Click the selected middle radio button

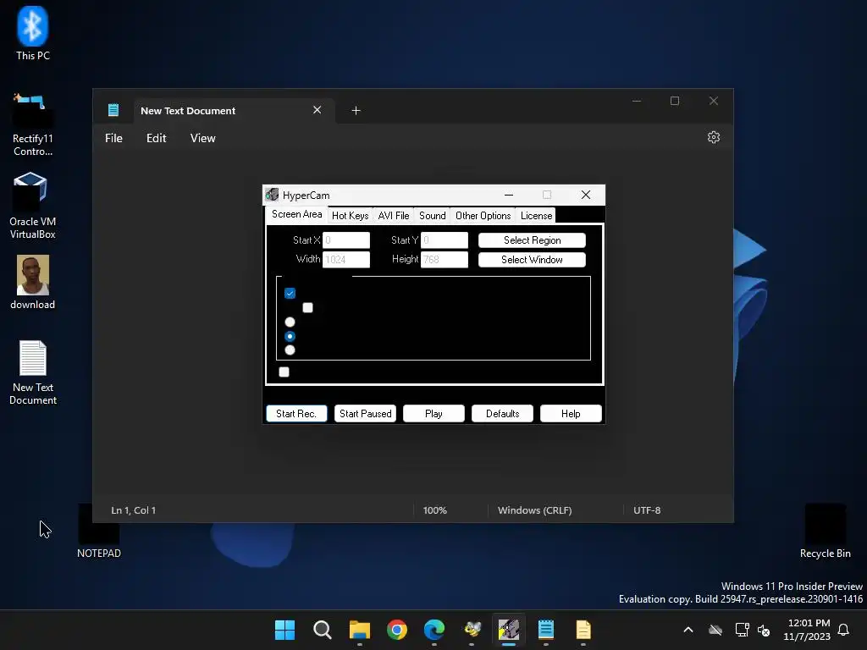(290, 336)
